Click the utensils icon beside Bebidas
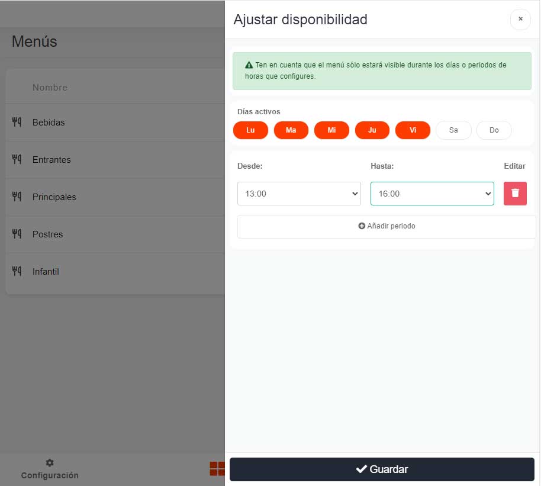Viewport: 541px width, 486px height. click(17, 122)
